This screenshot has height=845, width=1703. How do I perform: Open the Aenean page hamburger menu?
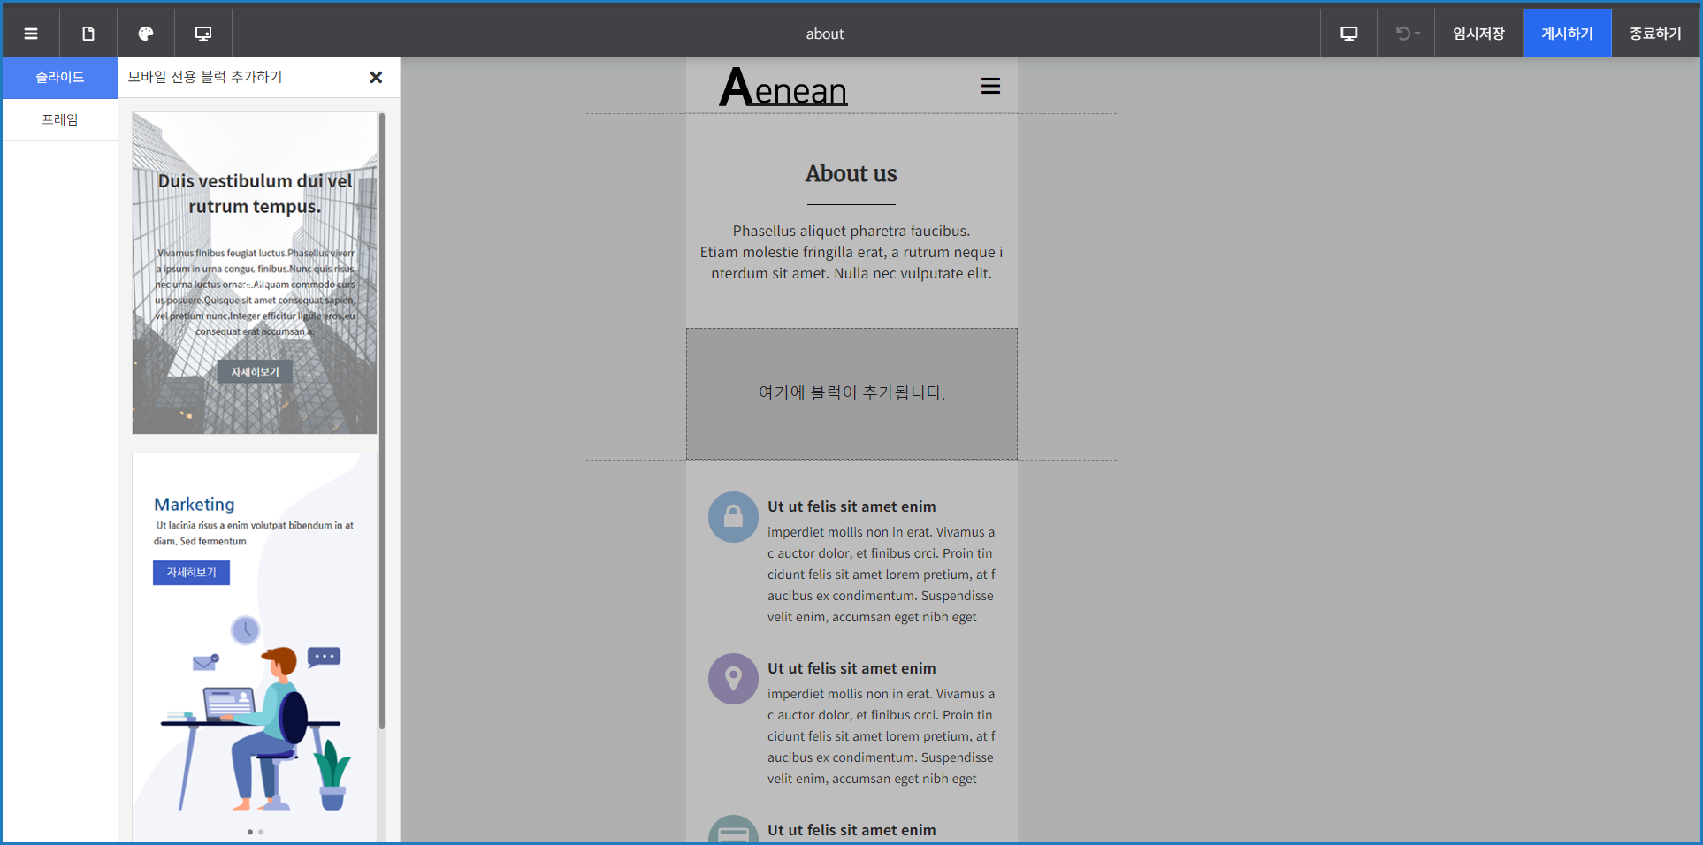tap(990, 87)
